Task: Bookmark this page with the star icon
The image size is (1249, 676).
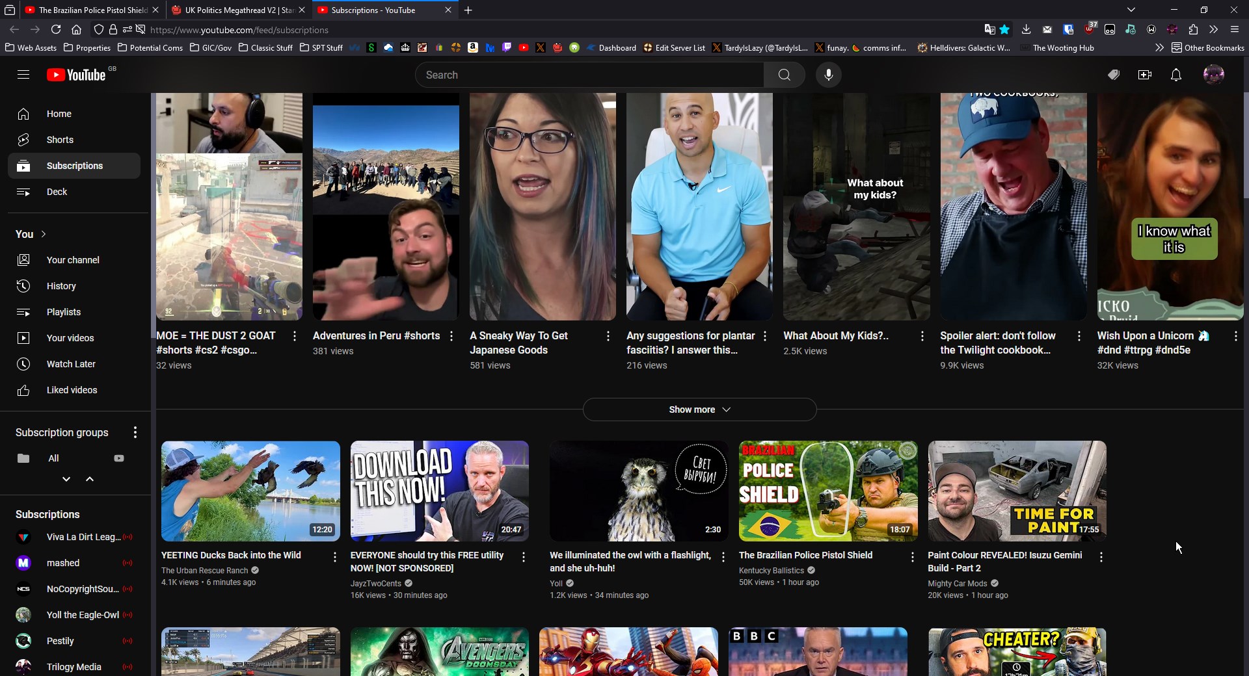Action: (1005, 29)
